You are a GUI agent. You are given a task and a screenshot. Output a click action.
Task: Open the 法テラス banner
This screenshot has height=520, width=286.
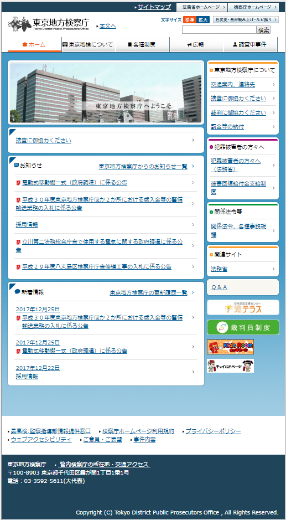(x=243, y=307)
